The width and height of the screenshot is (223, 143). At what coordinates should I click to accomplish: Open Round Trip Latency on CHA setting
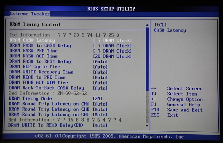[x=100, y=104]
